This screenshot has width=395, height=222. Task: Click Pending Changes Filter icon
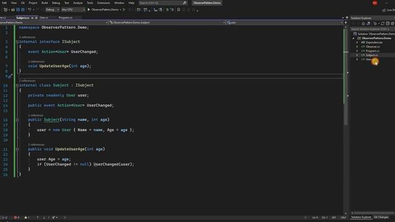[x=375, y=23]
